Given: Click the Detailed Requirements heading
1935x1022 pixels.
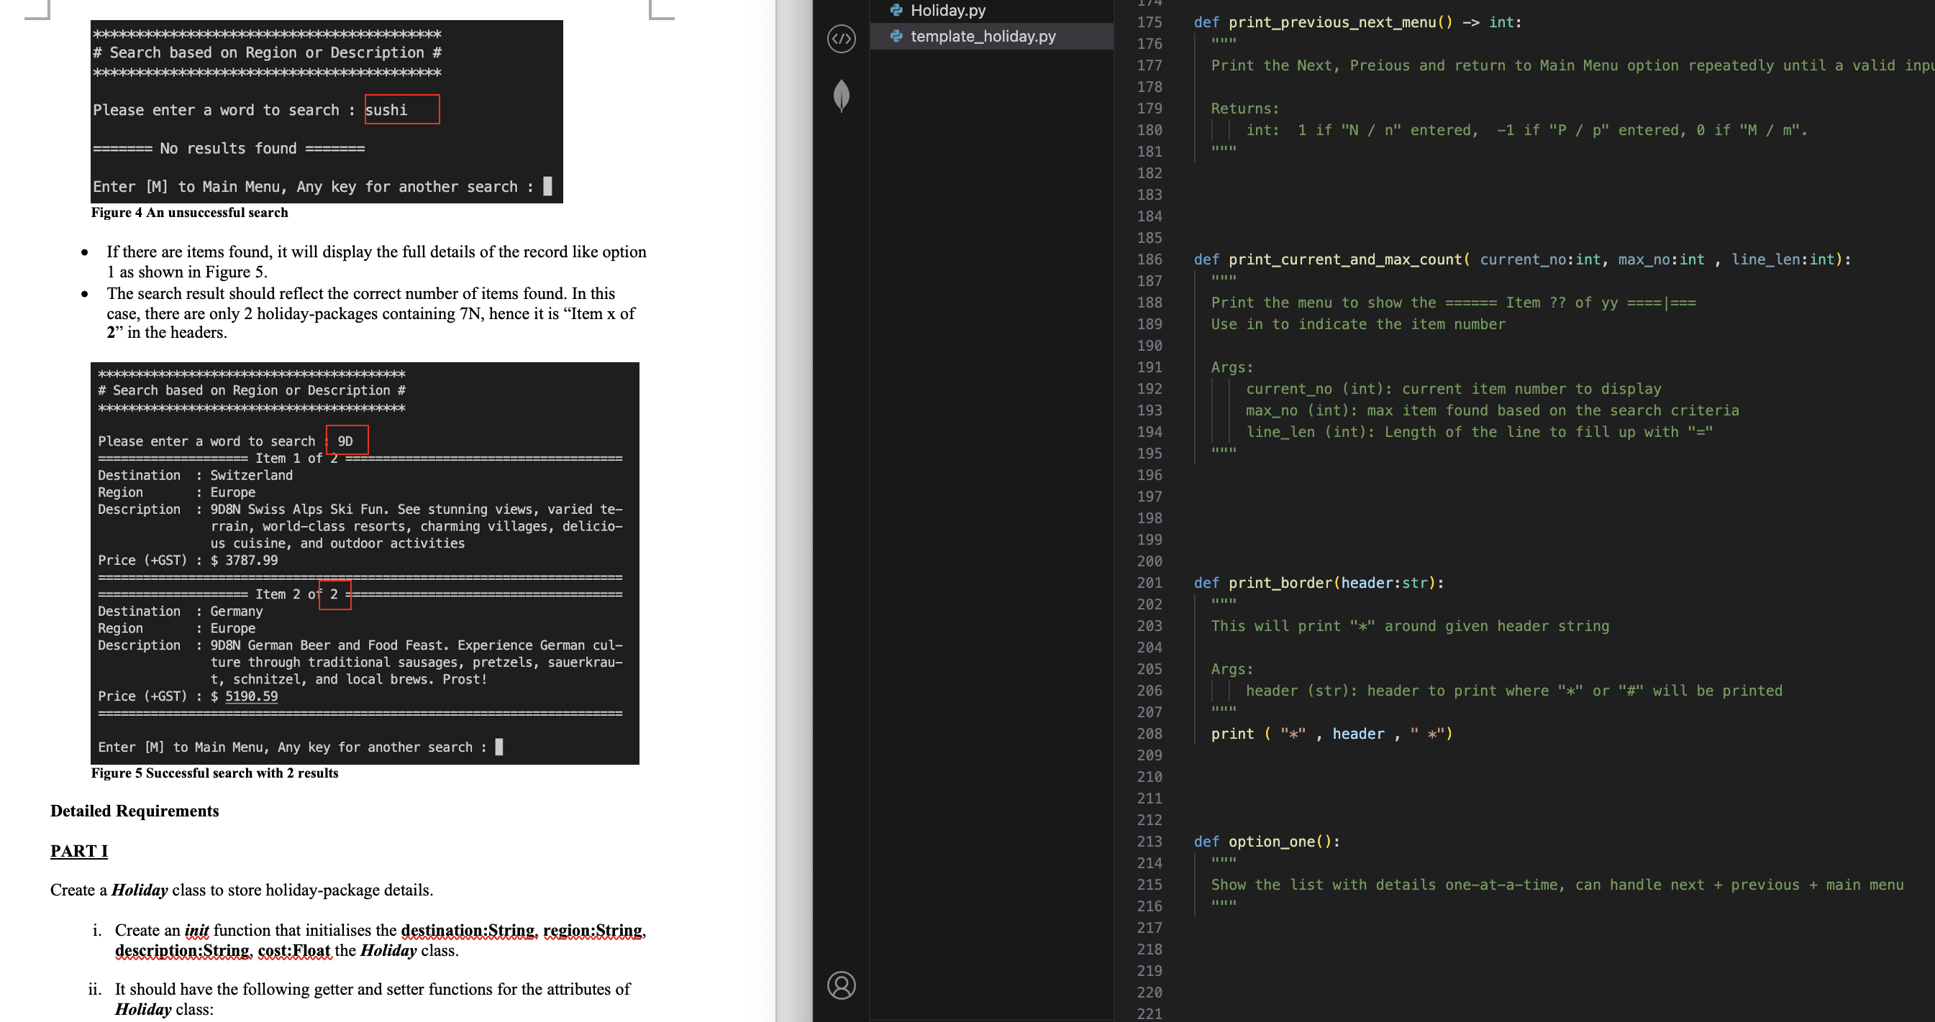Looking at the screenshot, I should pyautogui.click(x=135, y=811).
